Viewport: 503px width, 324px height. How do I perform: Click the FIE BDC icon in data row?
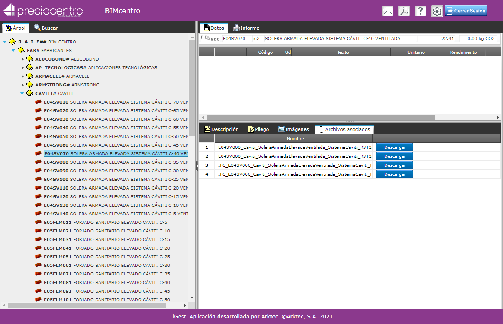(210, 39)
